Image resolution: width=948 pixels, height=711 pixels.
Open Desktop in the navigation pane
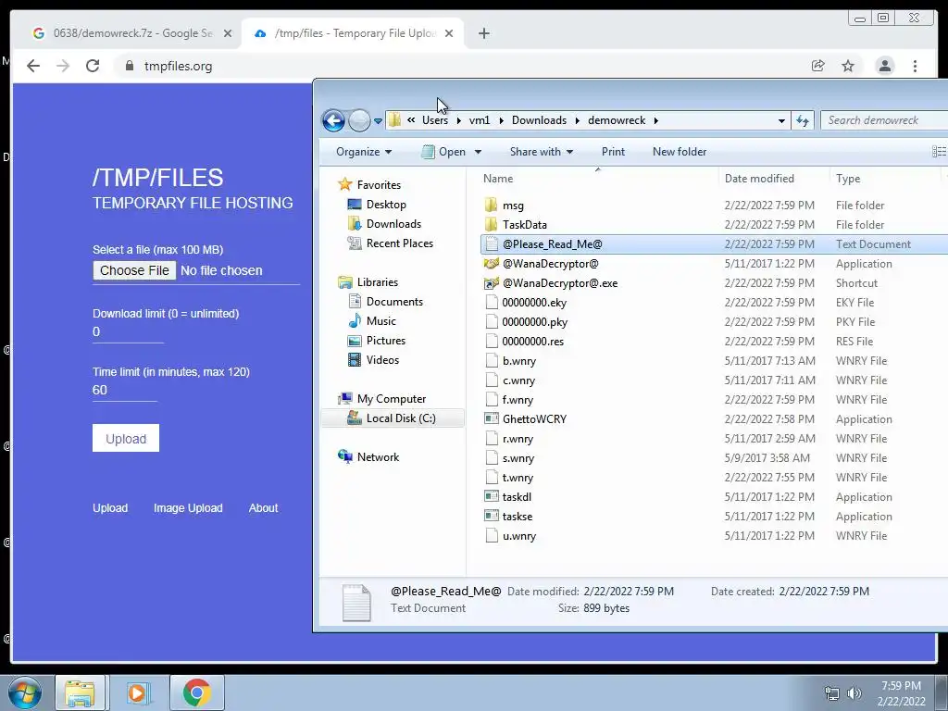pos(386,205)
